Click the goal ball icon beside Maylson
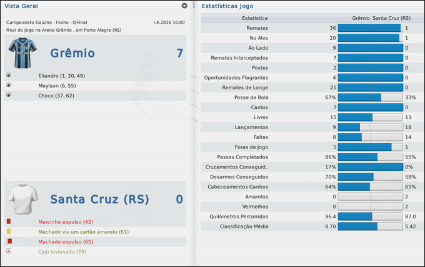 9,85
